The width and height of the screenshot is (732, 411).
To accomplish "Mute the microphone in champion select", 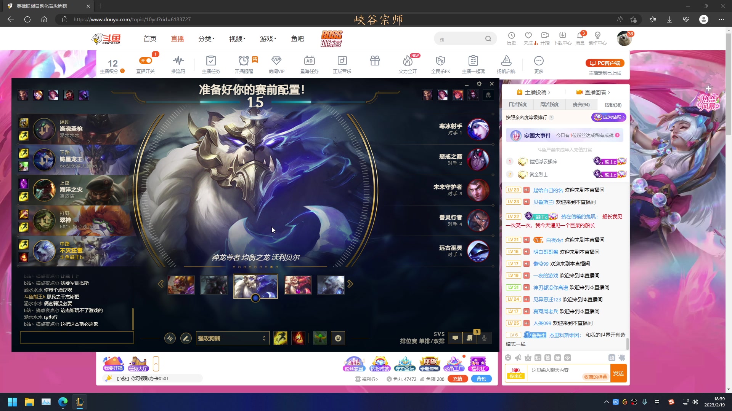I will pos(485,338).
